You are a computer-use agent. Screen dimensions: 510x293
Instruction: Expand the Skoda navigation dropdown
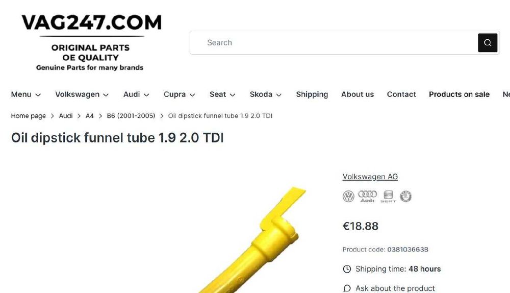point(265,94)
